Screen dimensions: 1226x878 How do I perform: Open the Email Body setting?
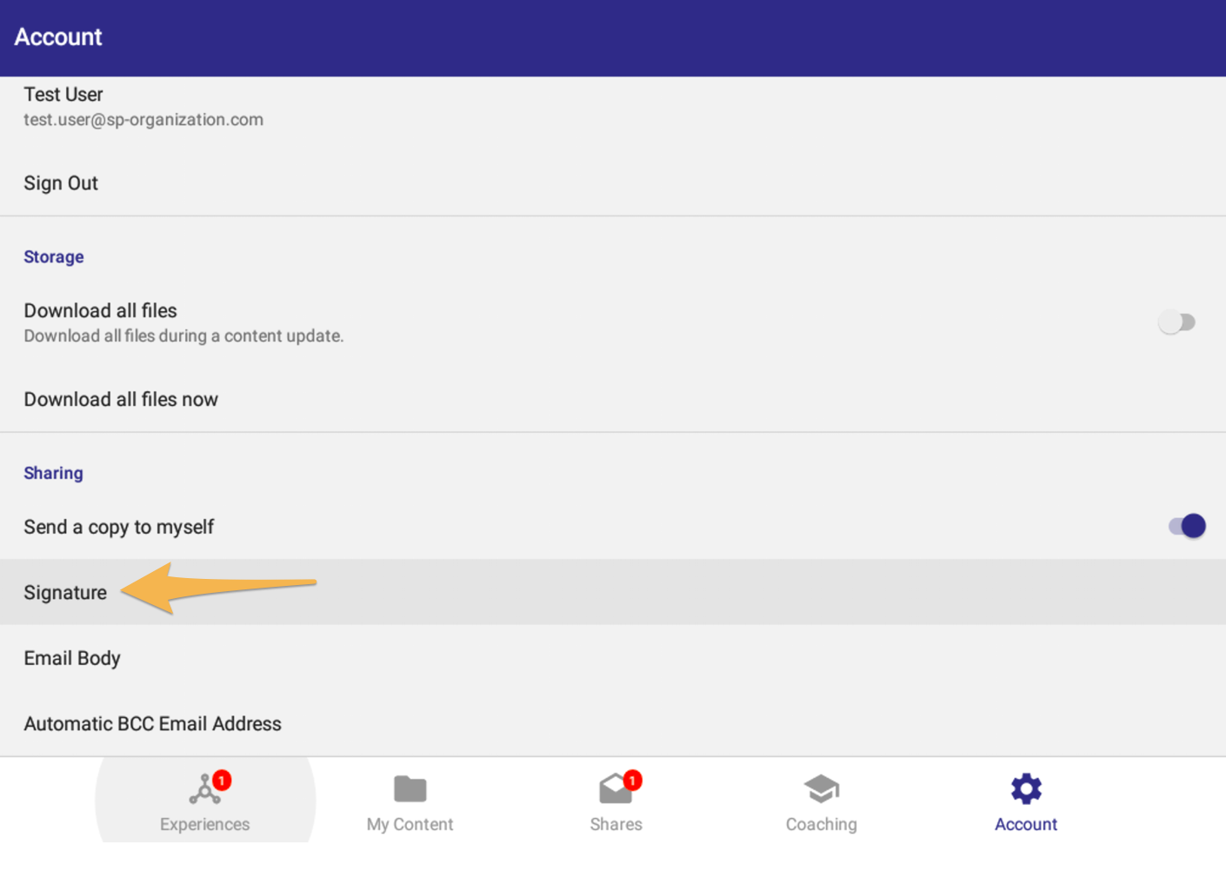[x=72, y=658]
